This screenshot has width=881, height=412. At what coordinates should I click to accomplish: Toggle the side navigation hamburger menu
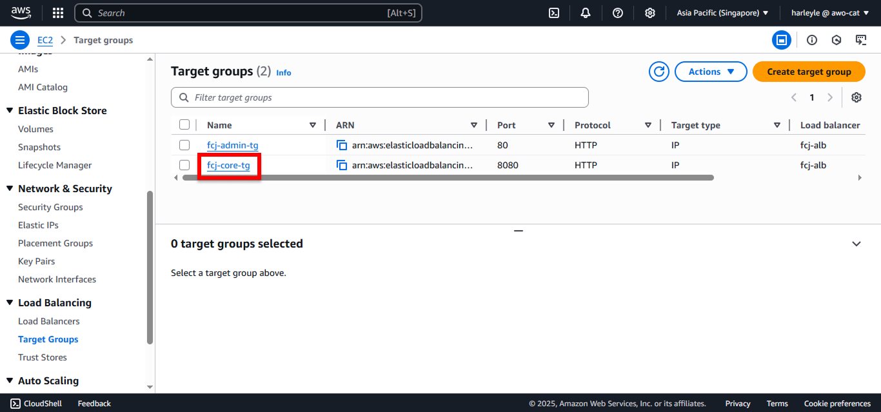click(20, 40)
